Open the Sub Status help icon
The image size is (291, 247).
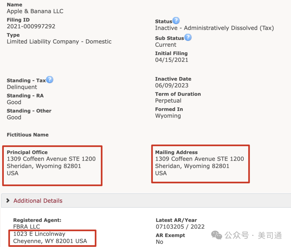coord(188,38)
